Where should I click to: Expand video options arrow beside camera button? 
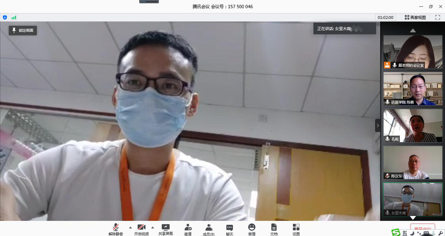(x=153, y=227)
